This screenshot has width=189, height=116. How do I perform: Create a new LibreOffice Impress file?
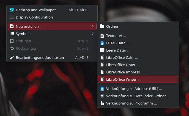click(x=138, y=72)
